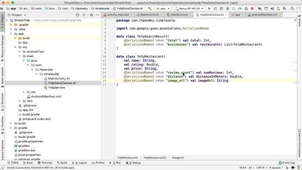Close the YelpDataClasses.kt tab
Viewport: 302px width, 170px height.
coord(226,15)
